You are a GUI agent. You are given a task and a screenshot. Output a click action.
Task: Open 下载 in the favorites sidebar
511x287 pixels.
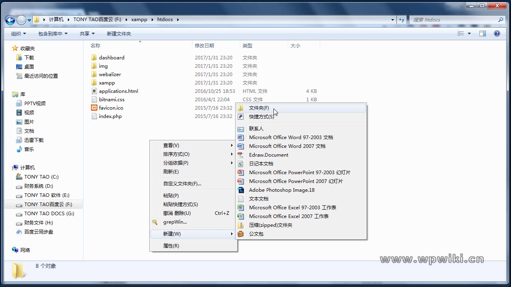click(x=29, y=57)
